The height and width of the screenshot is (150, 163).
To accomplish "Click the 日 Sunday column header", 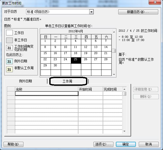I will [x=46, y=37].
